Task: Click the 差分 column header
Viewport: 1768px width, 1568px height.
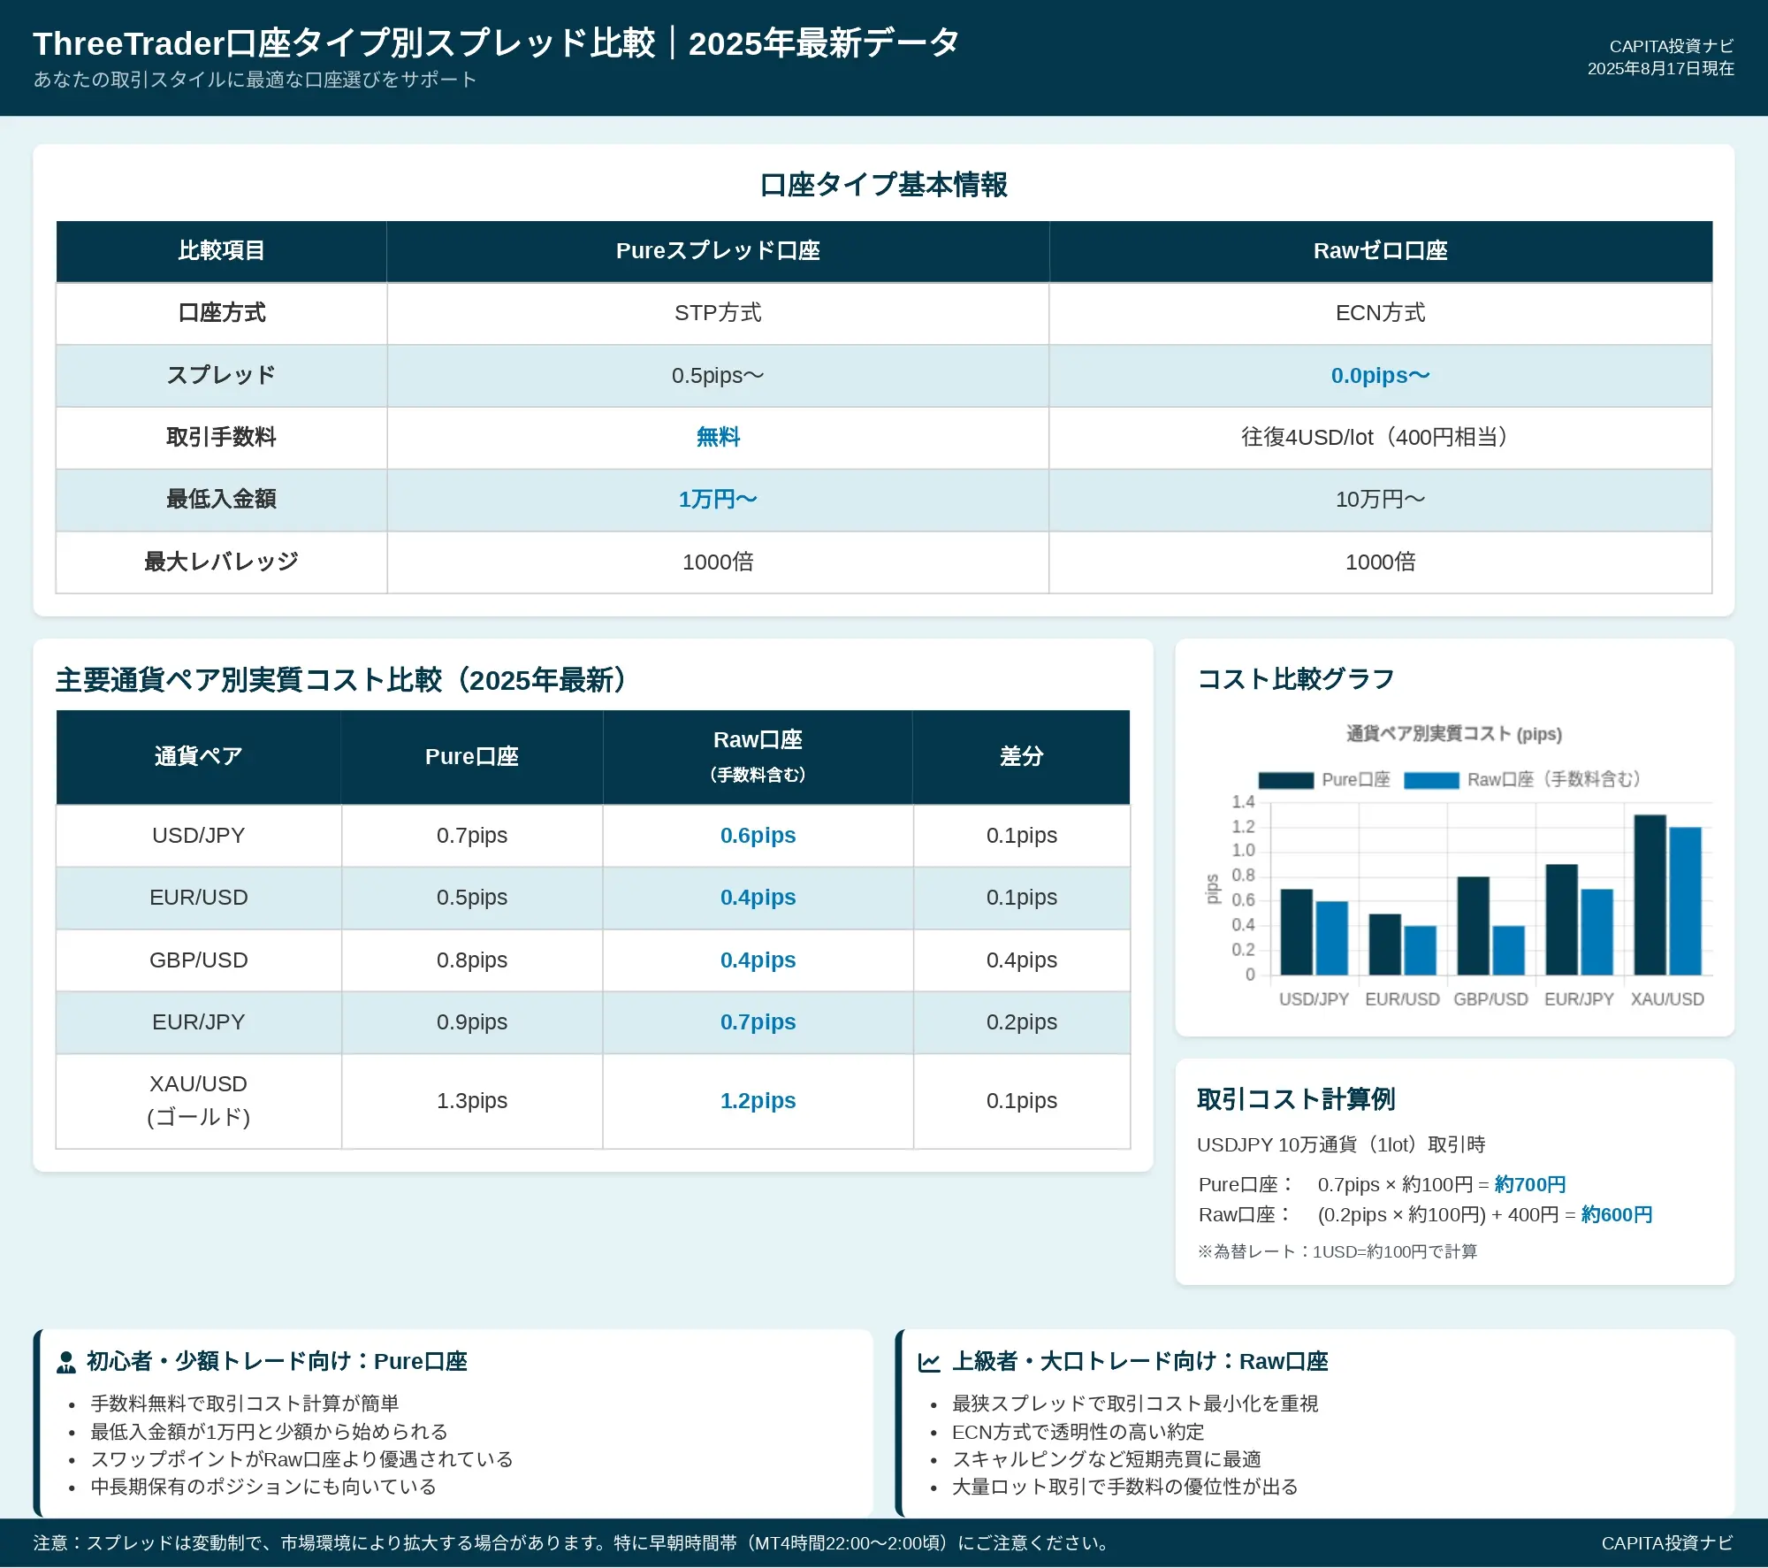Action: pyautogui.click(x=1022, y=757)
